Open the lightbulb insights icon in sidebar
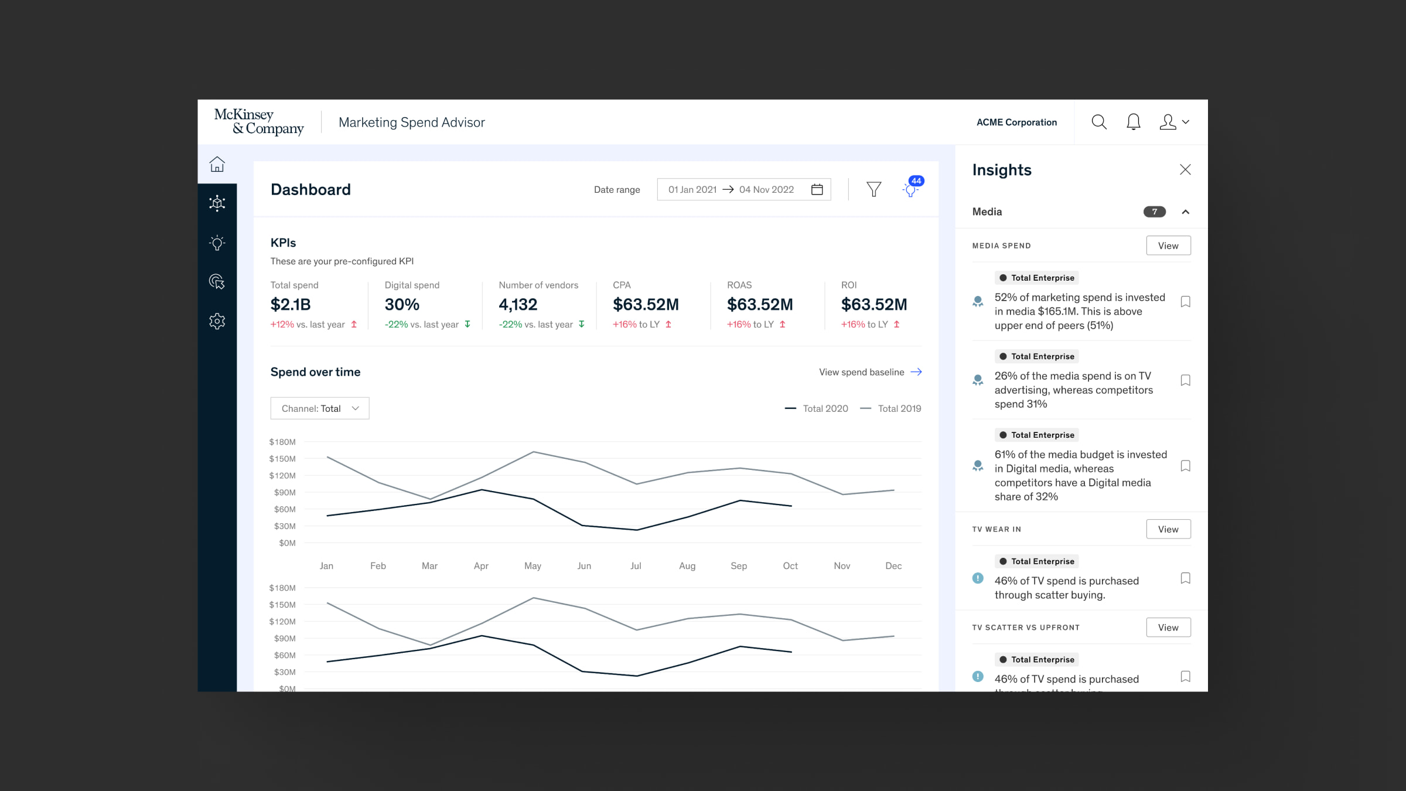This screenshot has width=1406, height=791. (217, 243)
